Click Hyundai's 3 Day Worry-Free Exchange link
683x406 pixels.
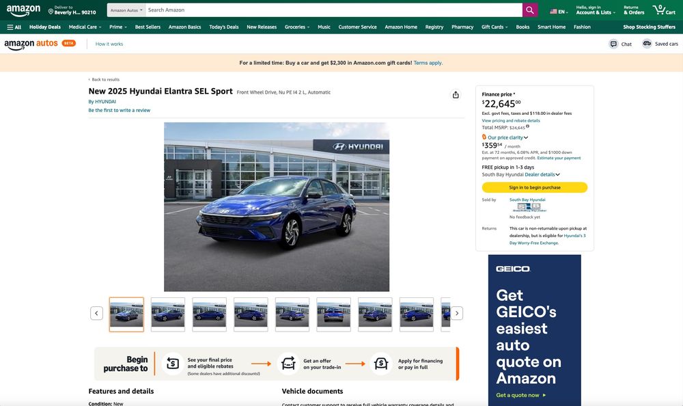point(548,239)
